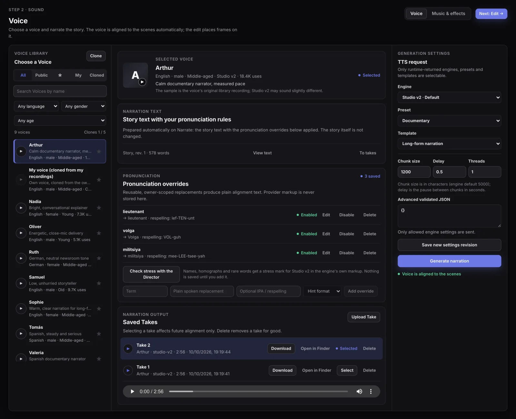Disable the volga override
Image resolution: width=516 pixels, height=419 pixels.
tap(346, 234)
